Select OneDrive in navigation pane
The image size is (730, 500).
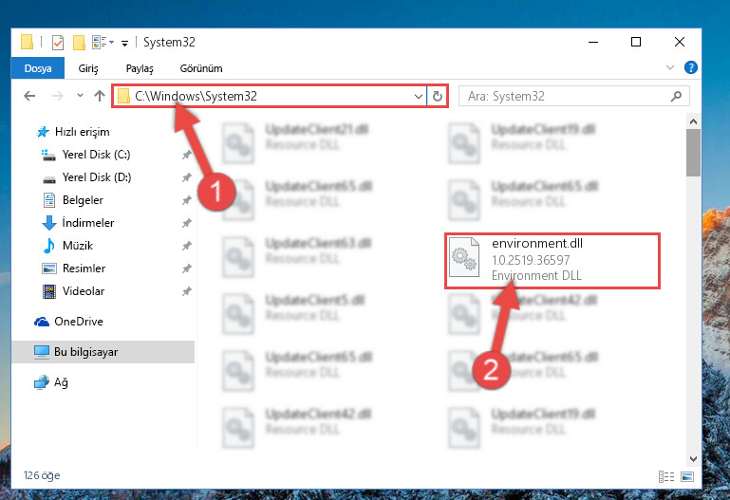tap(68, 322)
